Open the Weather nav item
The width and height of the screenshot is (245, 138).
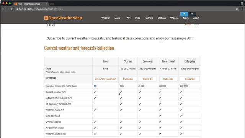106,18
